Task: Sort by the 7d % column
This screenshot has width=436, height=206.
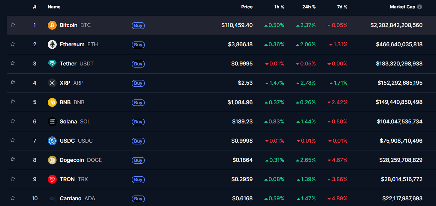Action: (342, 7)
